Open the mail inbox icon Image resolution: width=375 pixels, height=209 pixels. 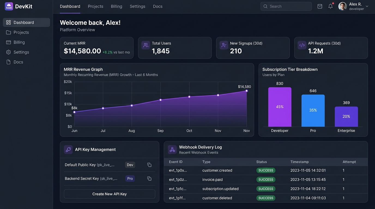pos(320,6)
